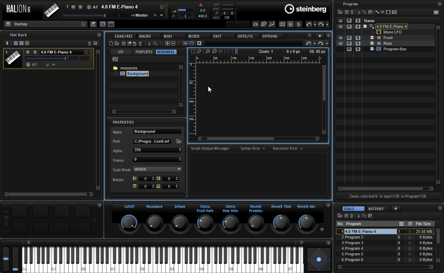Select the Background resource in tree

pos(138,74)
